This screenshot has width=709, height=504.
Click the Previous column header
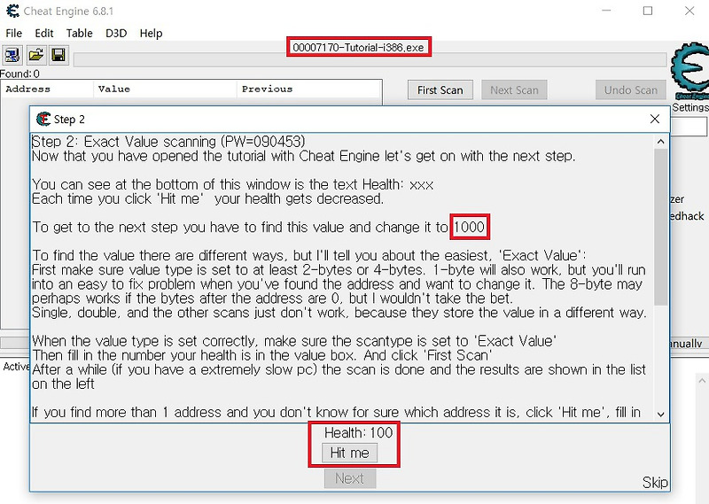pyautogui.click(x=308, y=89)
